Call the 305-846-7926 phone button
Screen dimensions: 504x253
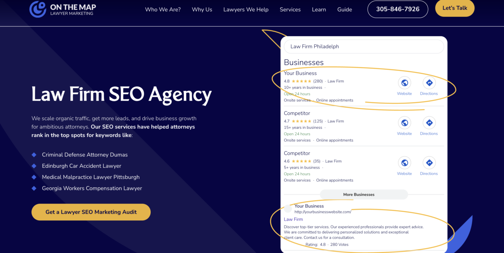(x=398, y=9)
